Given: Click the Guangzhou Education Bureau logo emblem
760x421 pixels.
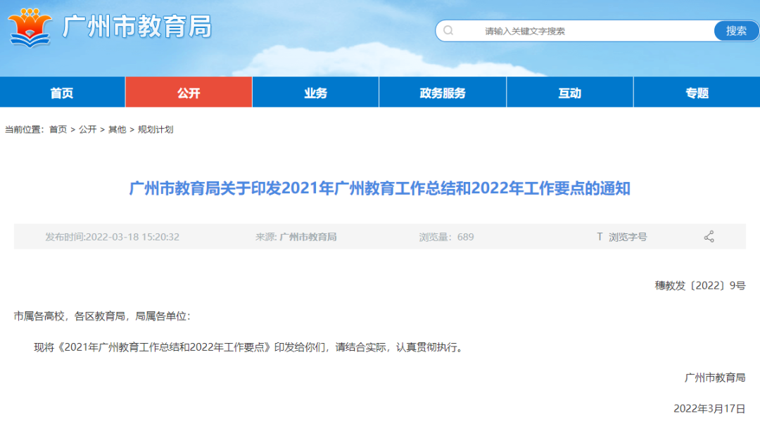Looking at the screenshot, I should click(30, 27).
